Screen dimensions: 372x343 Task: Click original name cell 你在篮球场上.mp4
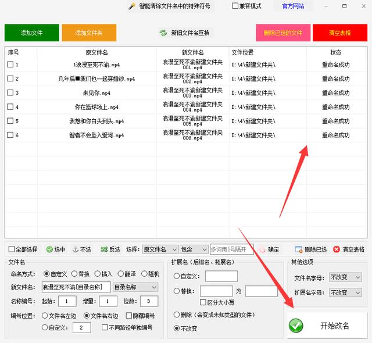96,107
